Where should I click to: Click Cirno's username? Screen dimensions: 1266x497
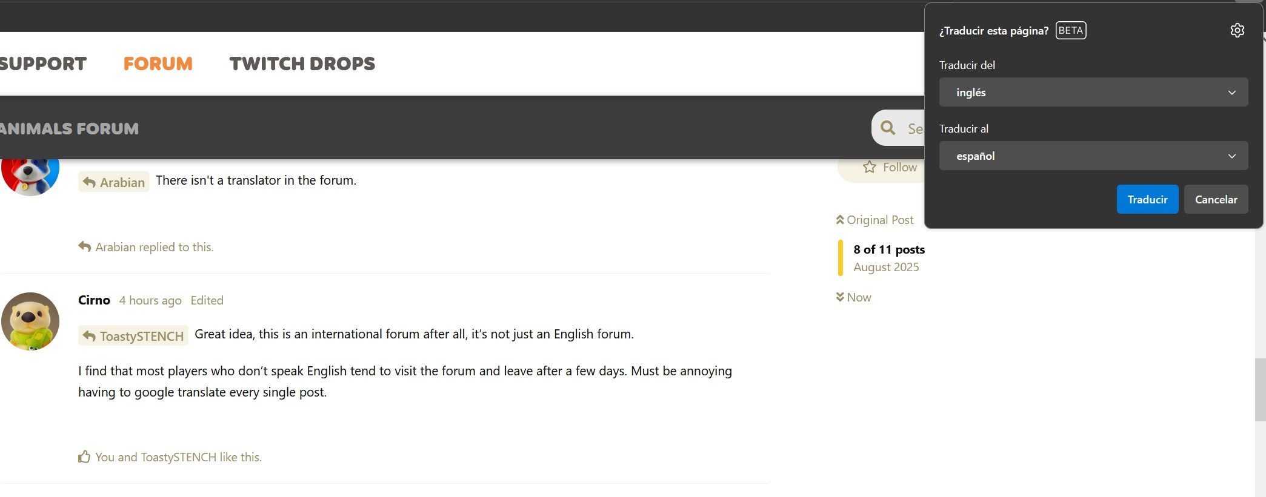[x=94, y=300]
